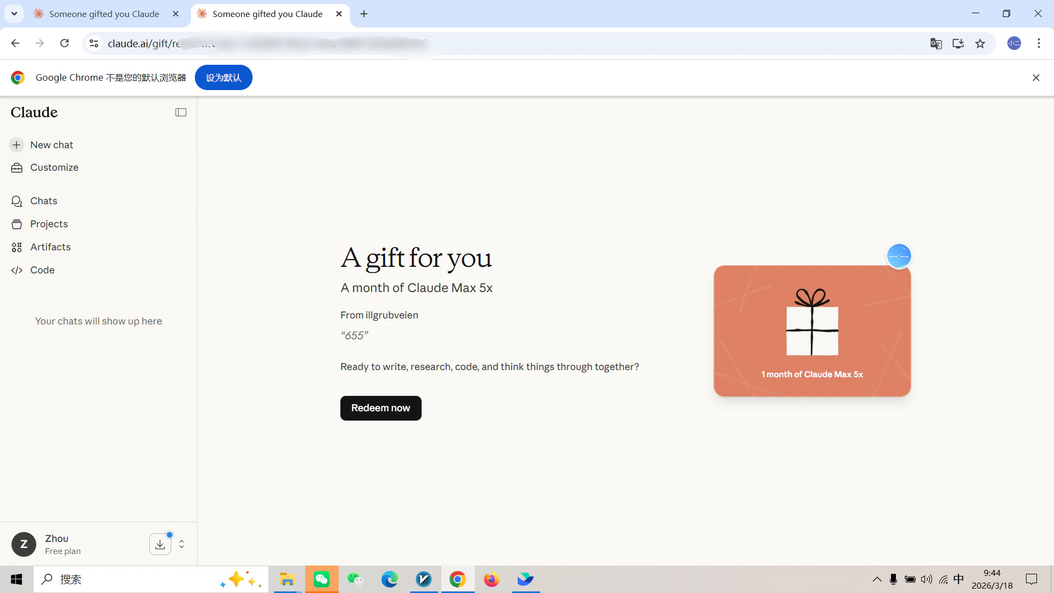
Task: Switch to the first Someone gifted you Claude tab
Action: point(104,14)
